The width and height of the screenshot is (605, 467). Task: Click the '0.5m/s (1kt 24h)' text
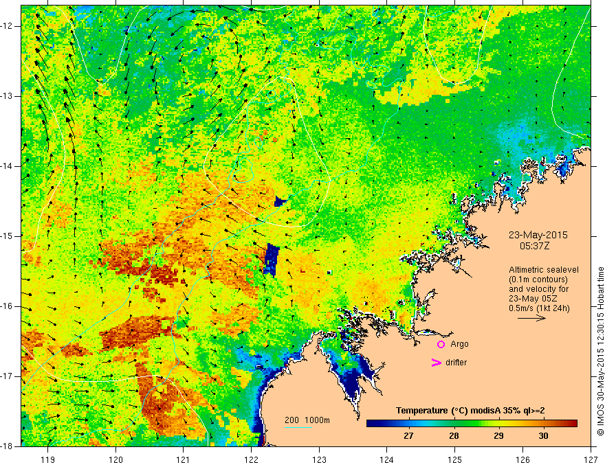pyautogui.click(x=539, y=308)
